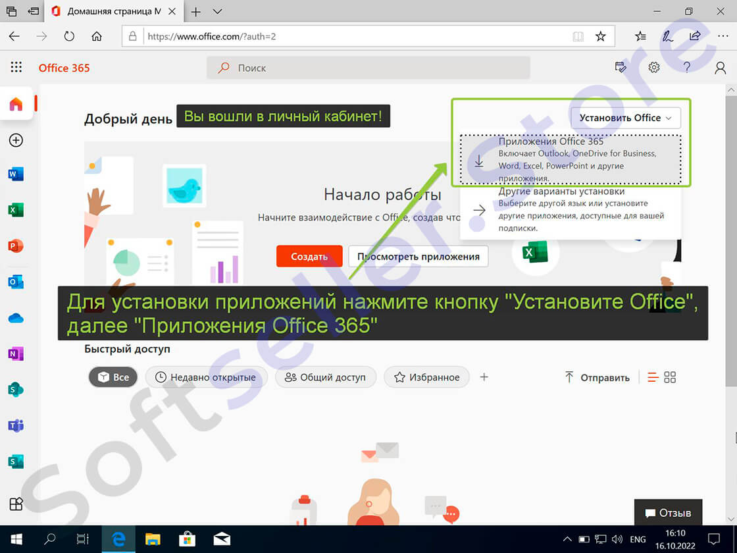The image size is (737, 553).
Task: Launch Teams from the left sidebar
Action: coord(16,425)
